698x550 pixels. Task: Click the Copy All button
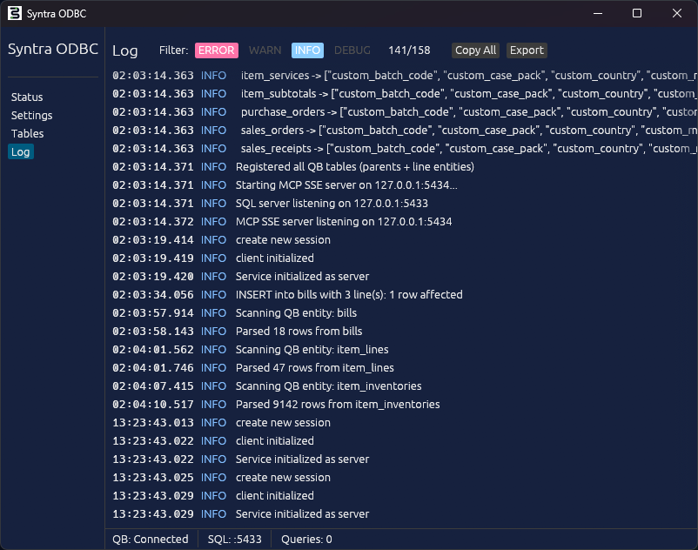[475, 50]
